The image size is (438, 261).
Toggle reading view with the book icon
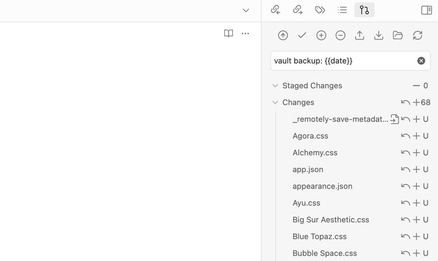[x=228, y=33]
